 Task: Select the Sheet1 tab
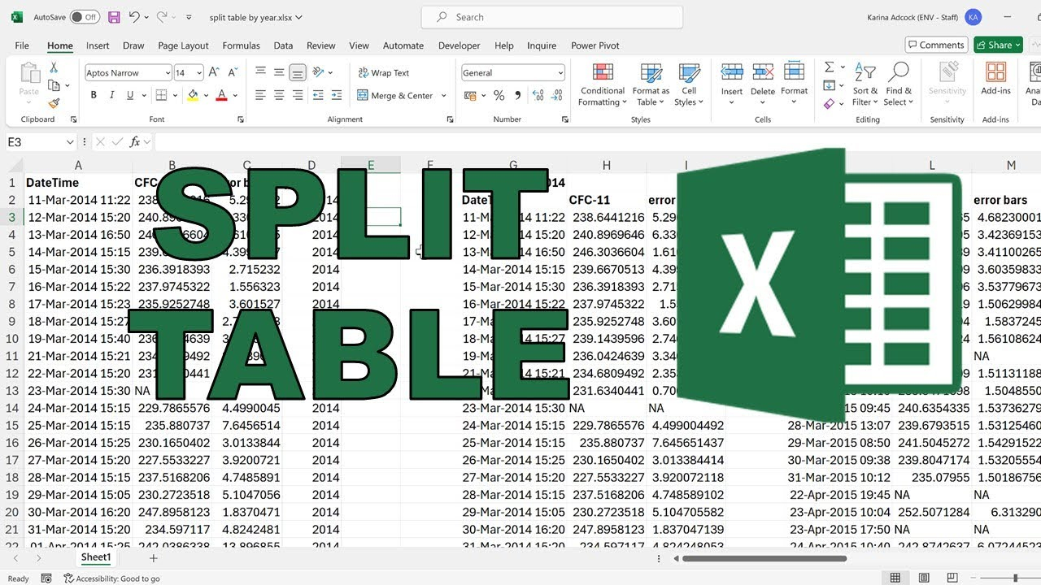click(95, 557)
